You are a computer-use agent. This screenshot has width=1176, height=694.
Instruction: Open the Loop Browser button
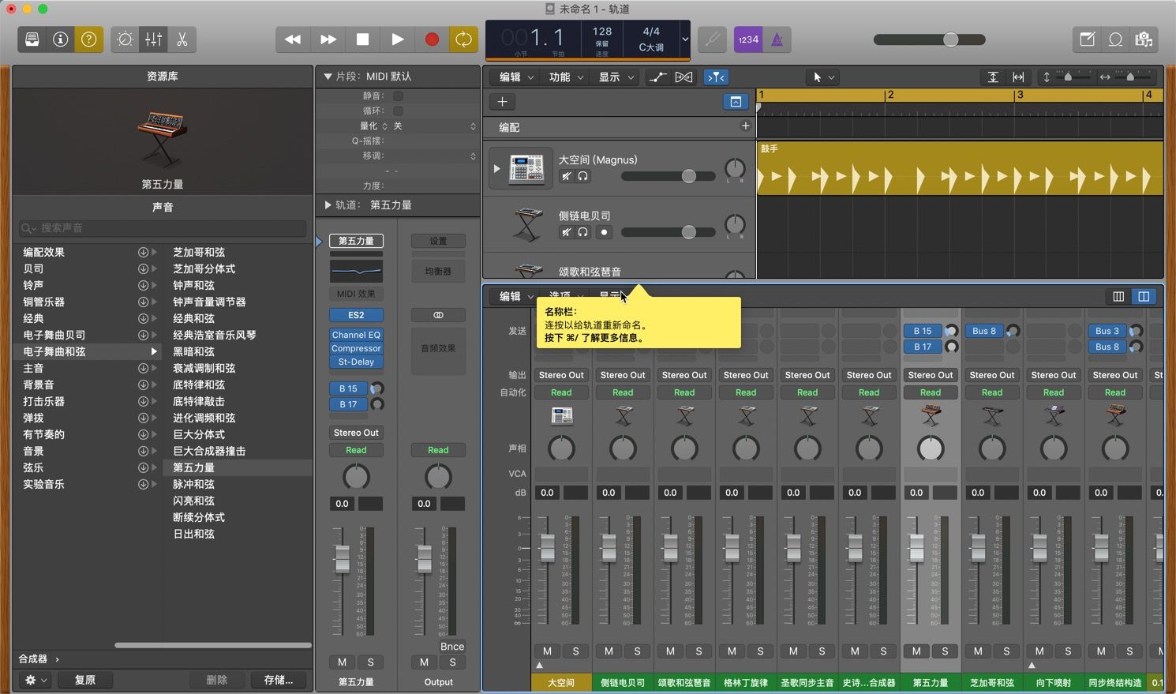click(x=1115, y=39)
